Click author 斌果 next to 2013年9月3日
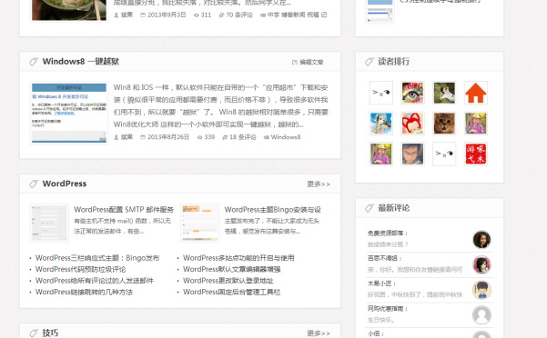This screenshot has height=338, width=547. tap(127, 15)
